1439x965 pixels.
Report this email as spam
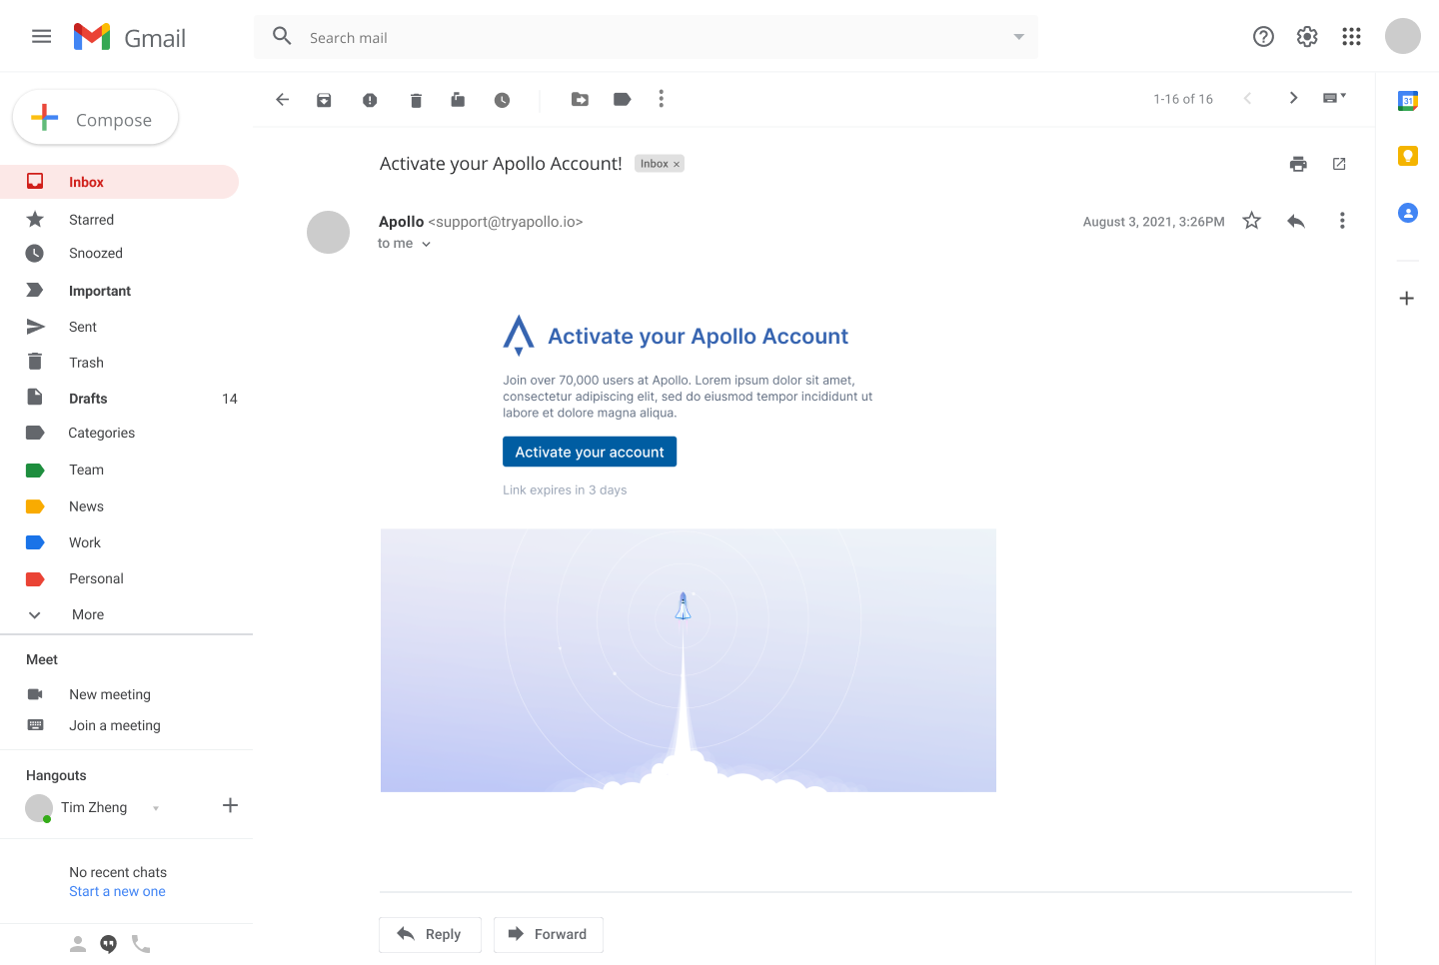tap(370, 100)
